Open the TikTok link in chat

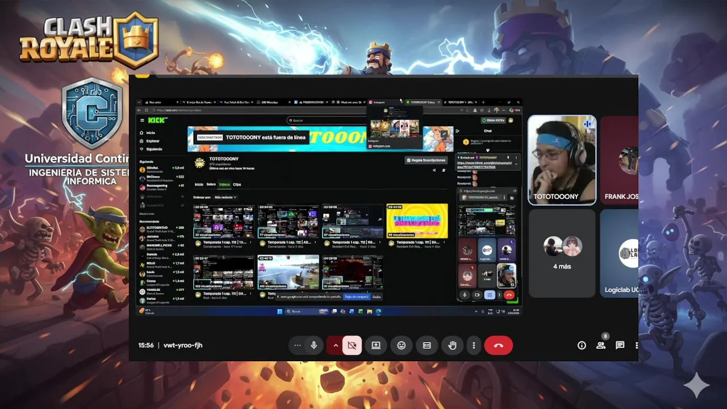coord(484,165)
